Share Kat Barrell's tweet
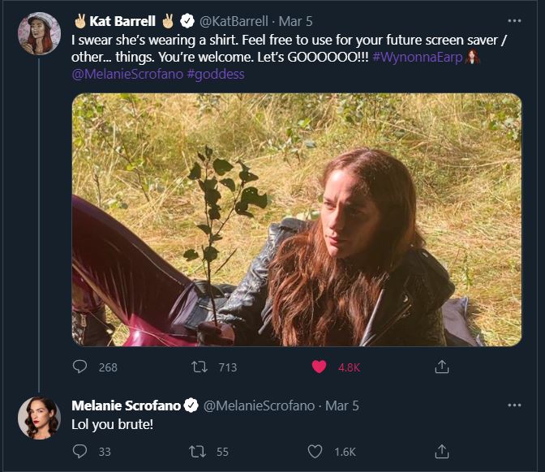This screenshot has height=472, width=545. pyautogui.click(x=442, y=367)
